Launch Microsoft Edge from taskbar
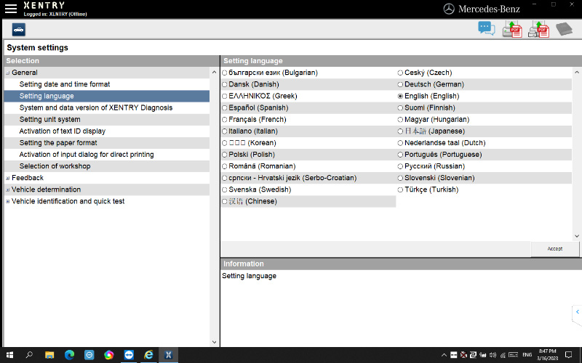Screen dimensions: 582x363 pos(69,355)
